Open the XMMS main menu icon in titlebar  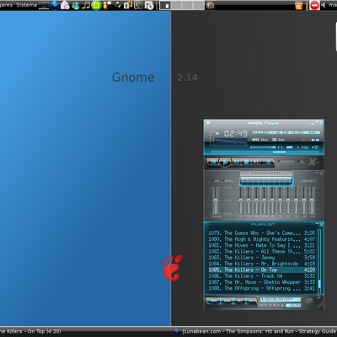(208, 123)
